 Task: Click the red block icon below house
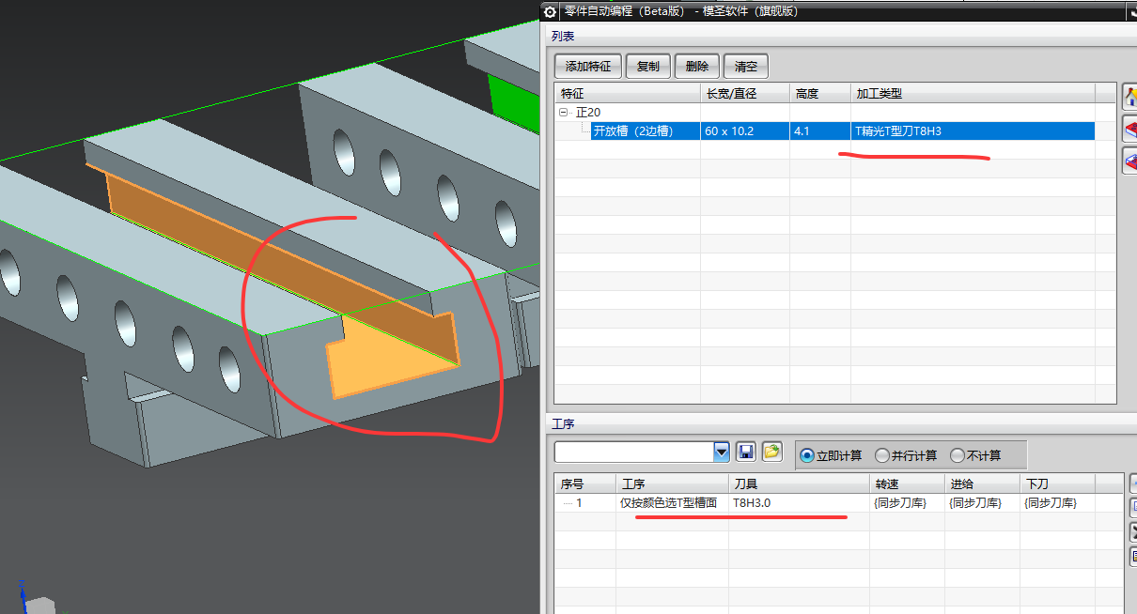[1131, 129]
